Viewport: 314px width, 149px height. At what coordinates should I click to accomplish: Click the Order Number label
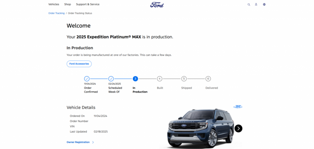(79, 121)
